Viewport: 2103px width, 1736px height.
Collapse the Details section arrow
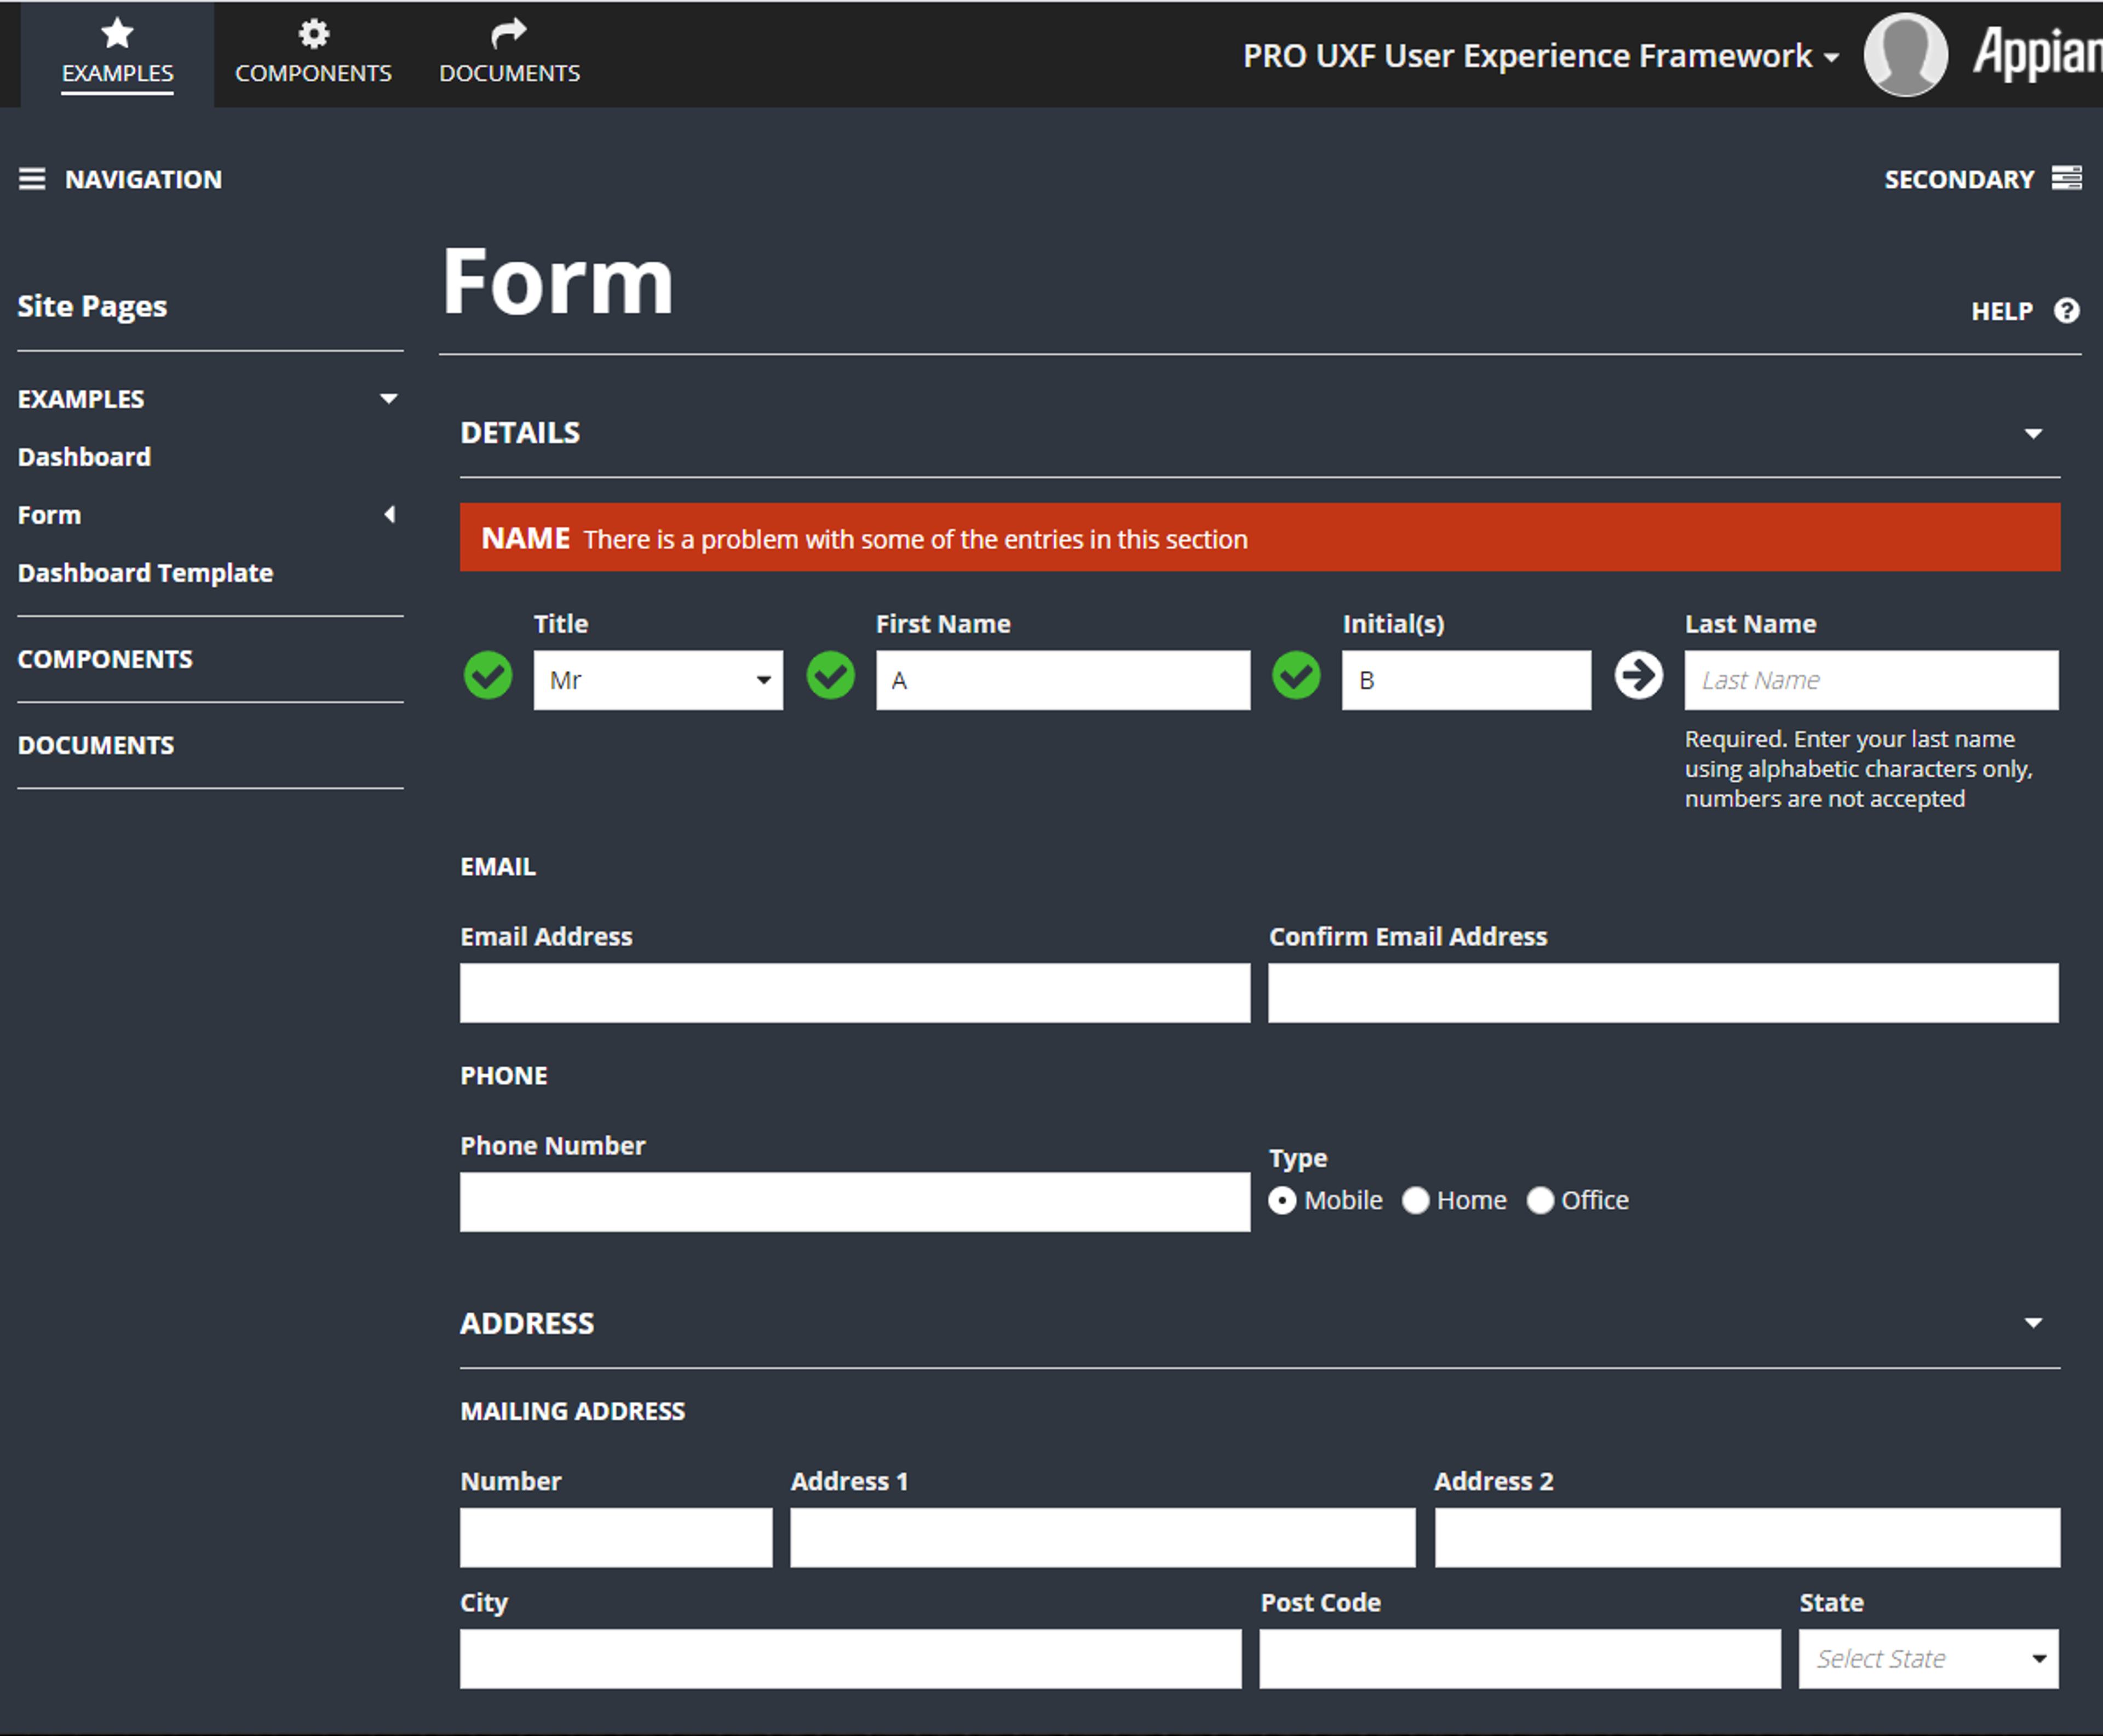[x=2033, y=434]
